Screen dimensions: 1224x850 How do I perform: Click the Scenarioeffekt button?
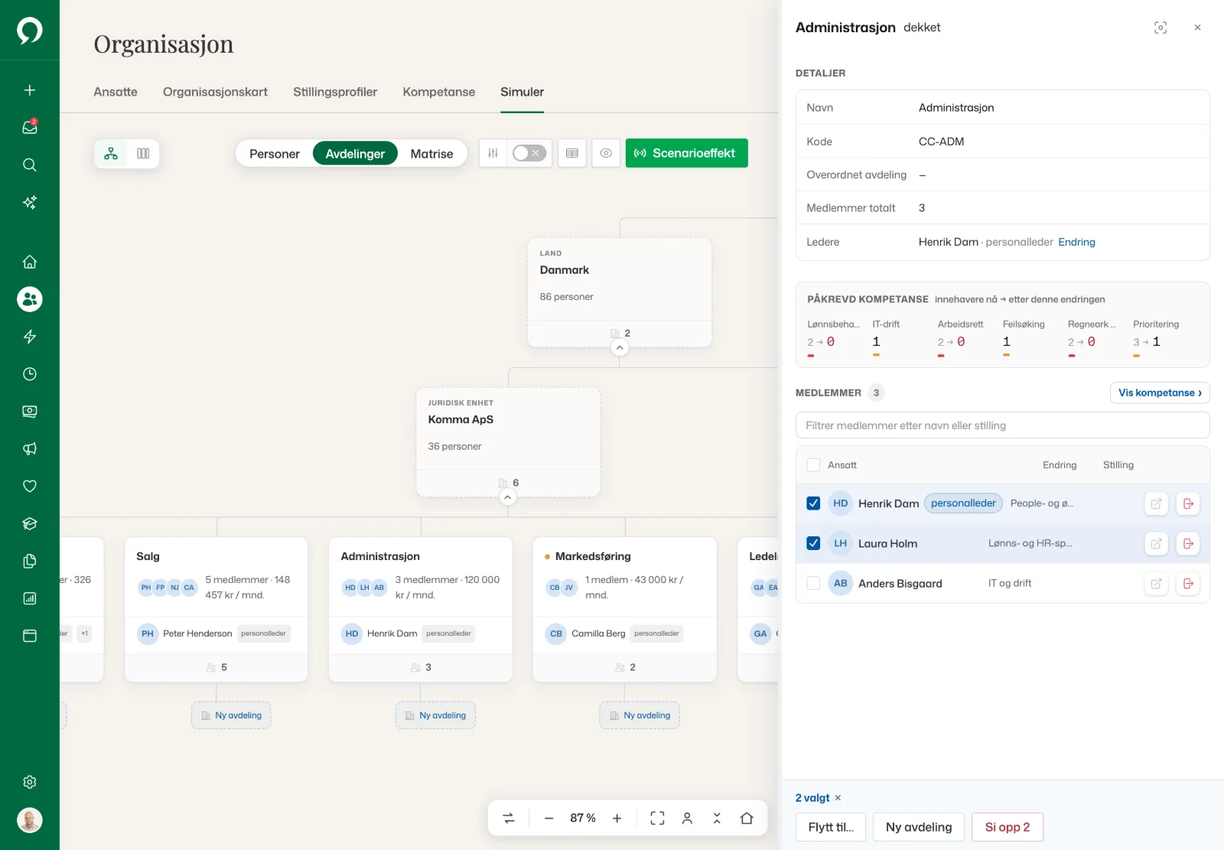(x=687, y=153)
